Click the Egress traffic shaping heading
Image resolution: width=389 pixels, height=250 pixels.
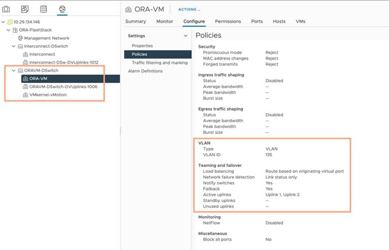click(x=221, y=109)
